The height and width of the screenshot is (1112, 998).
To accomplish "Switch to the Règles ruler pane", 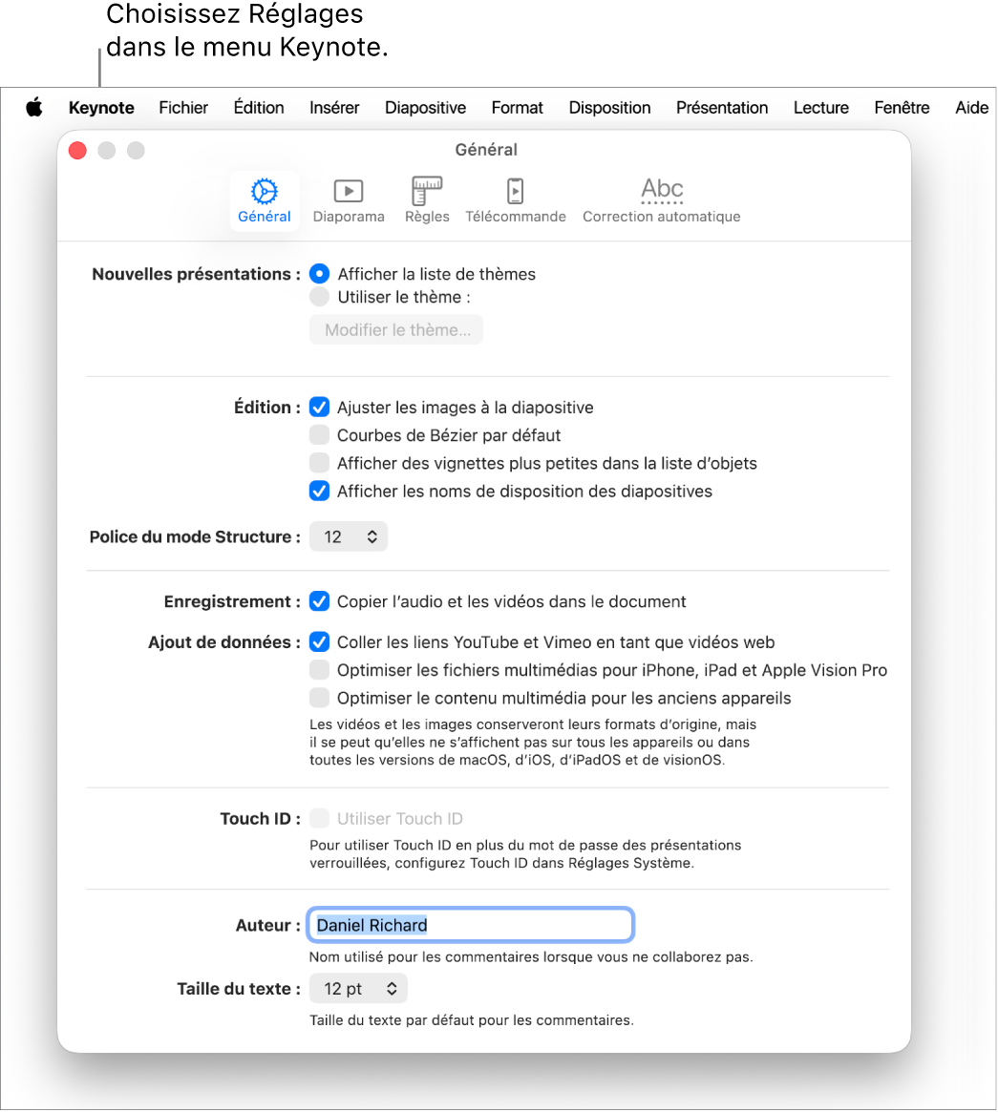I will (x=427, y=200).
